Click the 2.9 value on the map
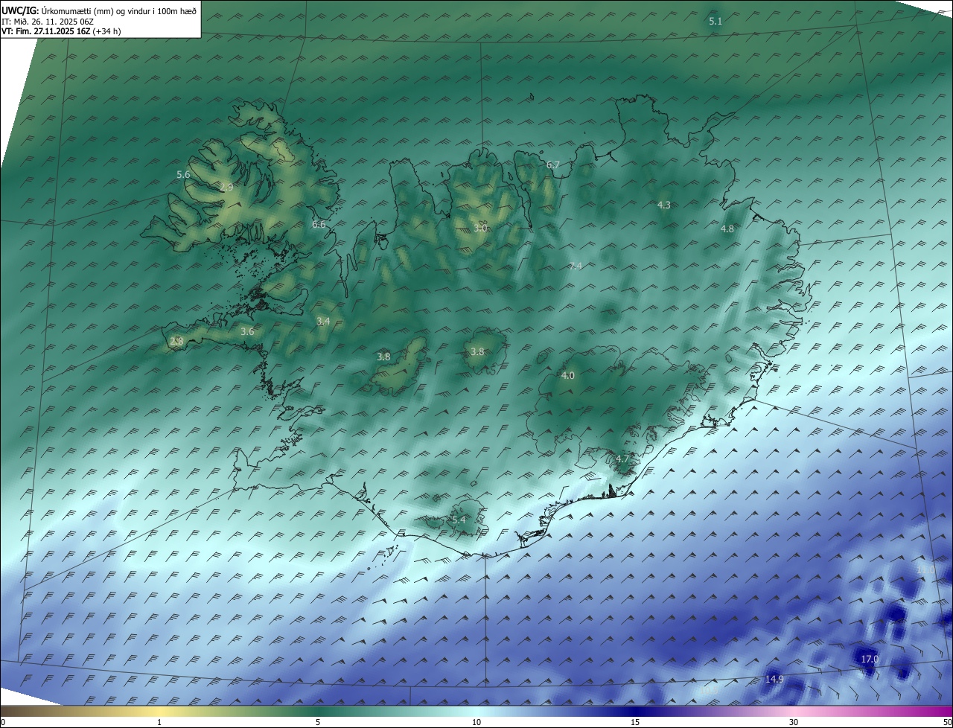Image resolution: width=953 pixels, height=728 pixels. coord(226,187)
